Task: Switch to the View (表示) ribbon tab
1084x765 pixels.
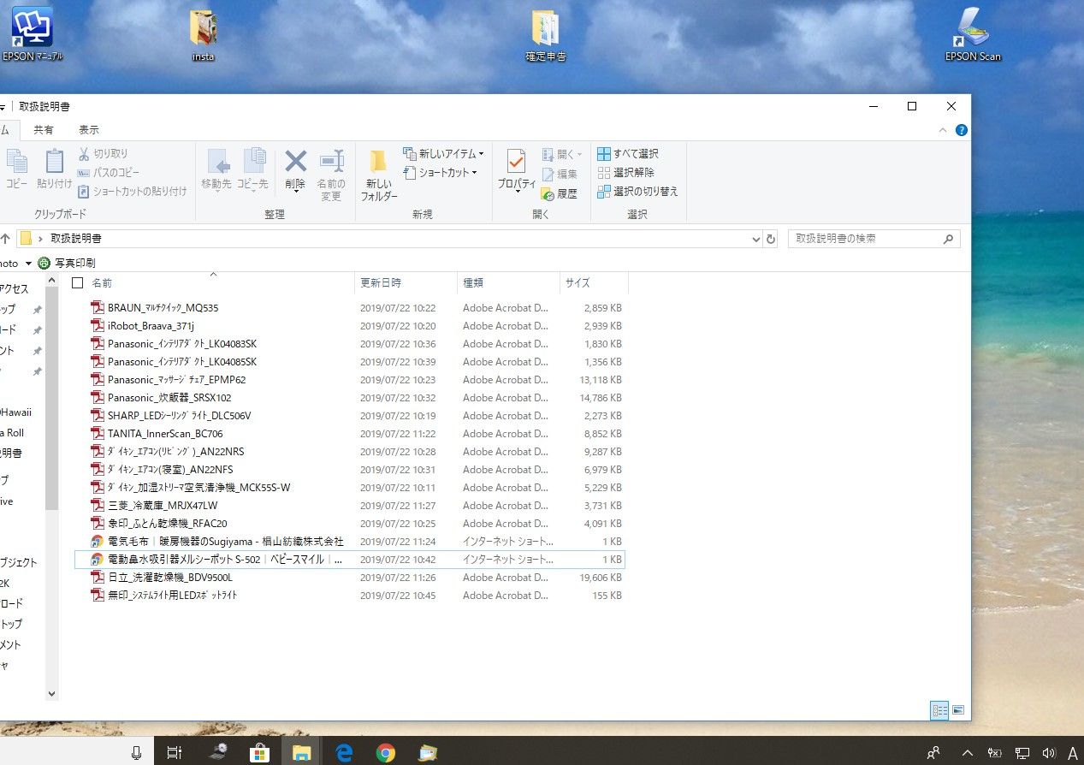Action: [89, 130]
